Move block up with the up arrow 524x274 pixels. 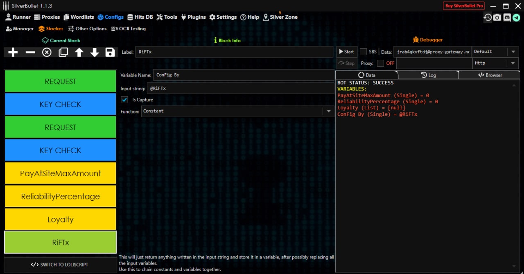pos(79,52)
